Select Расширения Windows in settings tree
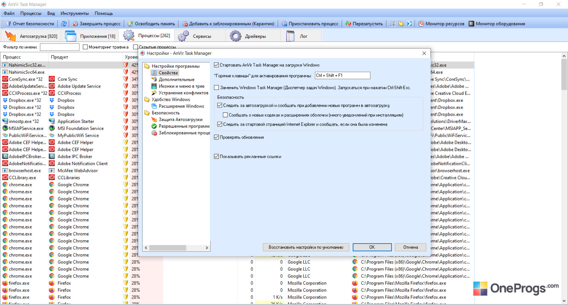This screenshot has height=305, width=568. coord(181,106)
